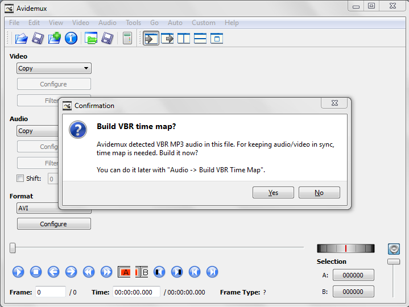This screenshot has width=409, height=307.
Task: Open the Edit menu
Action: click(x=34, y=23)
